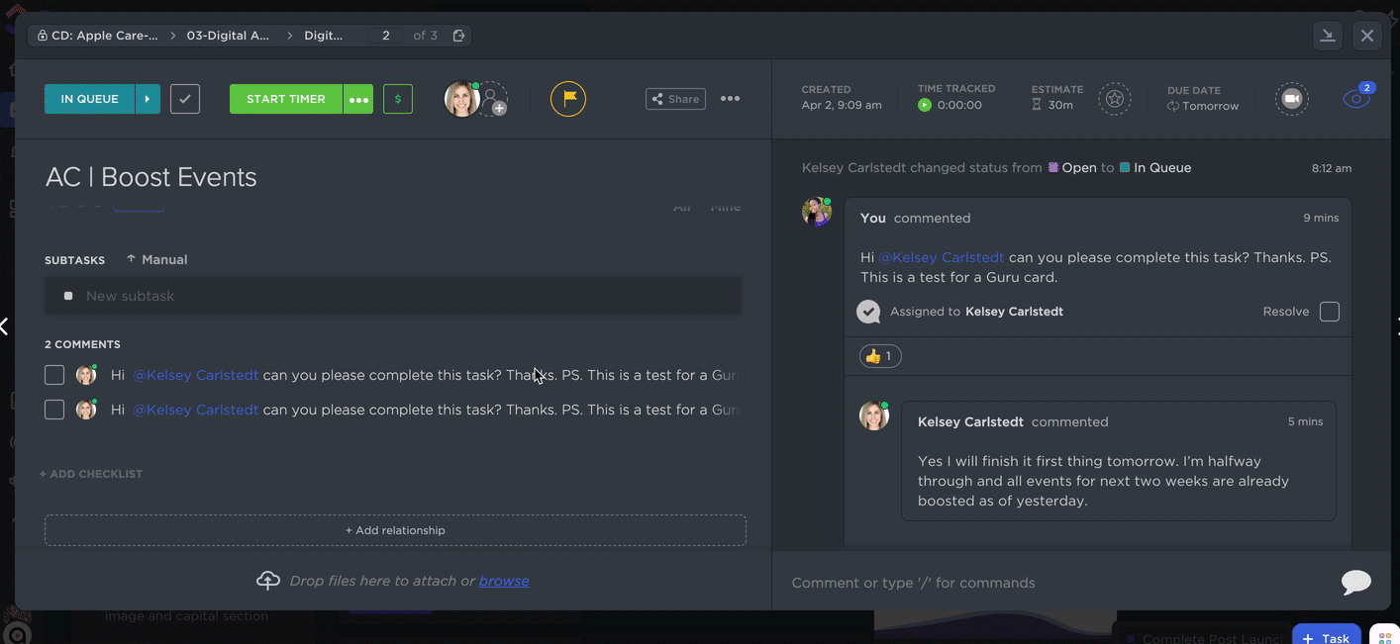This screenshot has width=1400, height=644.
Task: Open the task three-dot more menu
Action: tap(730, 99)
